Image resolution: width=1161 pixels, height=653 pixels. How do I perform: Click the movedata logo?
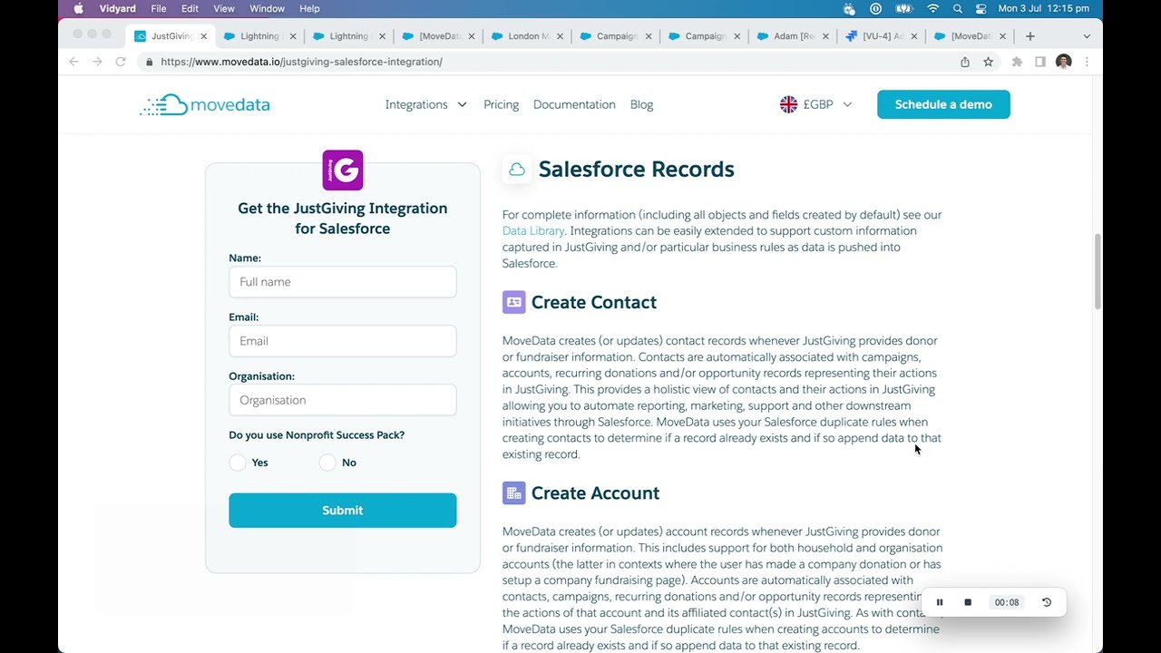(x=205, y=104)
